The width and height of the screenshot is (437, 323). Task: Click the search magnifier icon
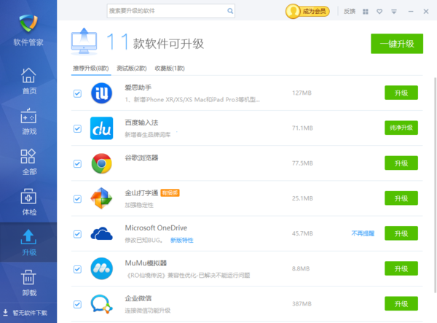(x=230, y=11)
